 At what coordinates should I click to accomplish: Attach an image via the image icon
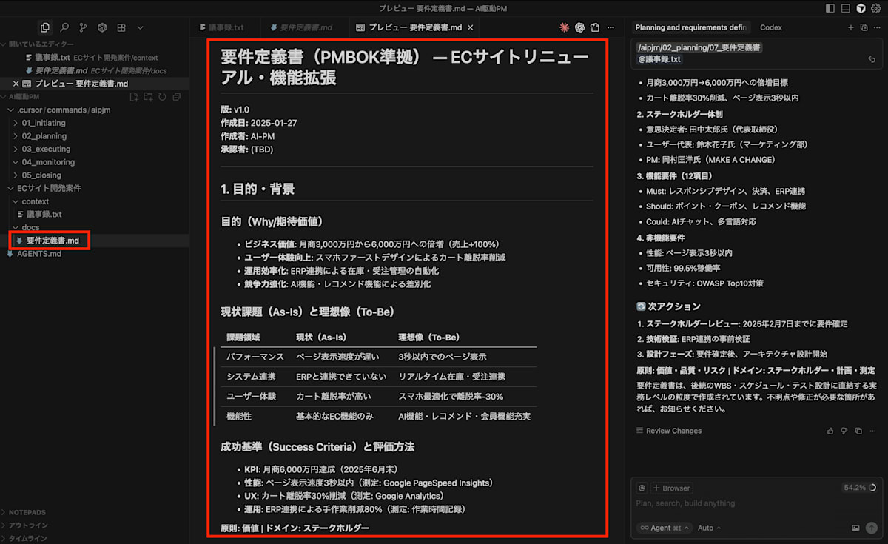[x=855, y=528]
